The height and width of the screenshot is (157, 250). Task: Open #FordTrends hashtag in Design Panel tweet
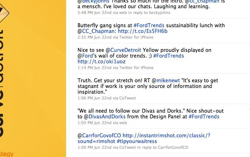point(204,117)
